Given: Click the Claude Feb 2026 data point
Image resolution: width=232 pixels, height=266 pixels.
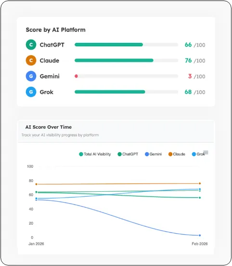Looking at the screenshot, I should click(x=200, y=184).
